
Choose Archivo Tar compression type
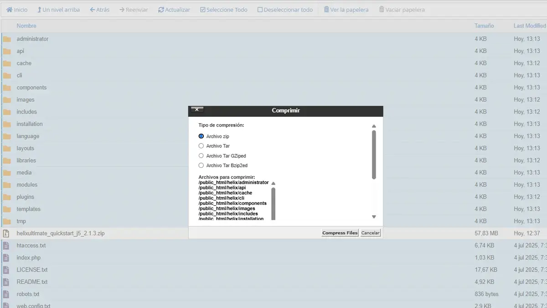coord(201,146)
